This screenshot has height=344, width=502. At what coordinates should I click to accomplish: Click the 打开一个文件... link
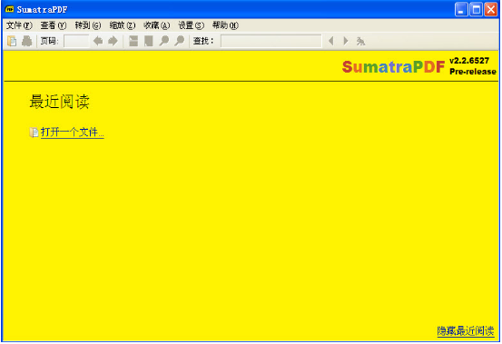click(x=72, y=133)
